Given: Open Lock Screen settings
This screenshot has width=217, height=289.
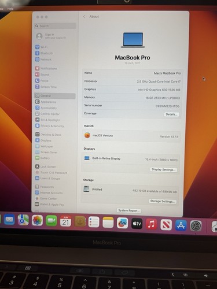Looking at the screenshot, I should [46, 166].
